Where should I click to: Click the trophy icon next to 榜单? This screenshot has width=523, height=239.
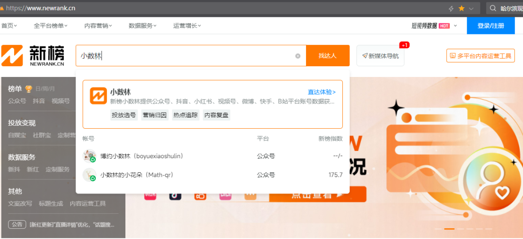tap(29, 89)
